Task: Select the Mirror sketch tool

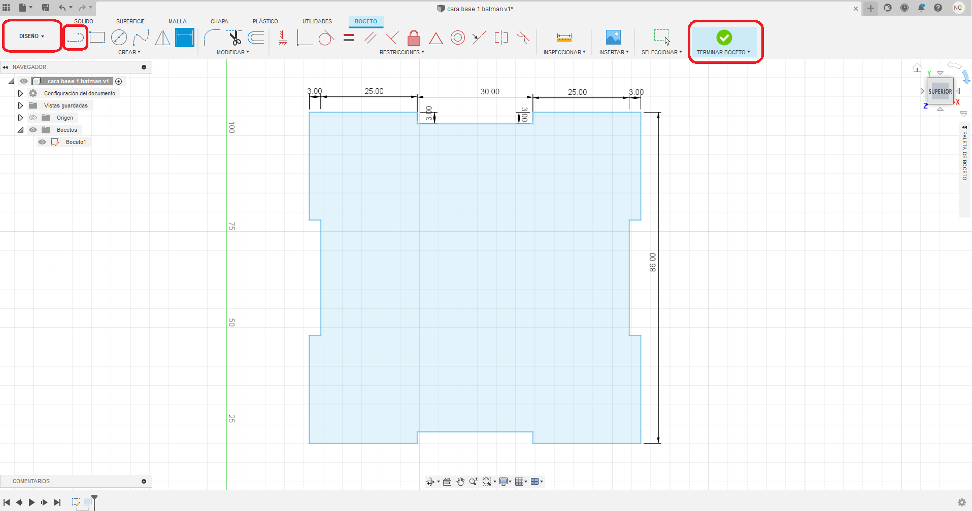Action: coord(162,38)
